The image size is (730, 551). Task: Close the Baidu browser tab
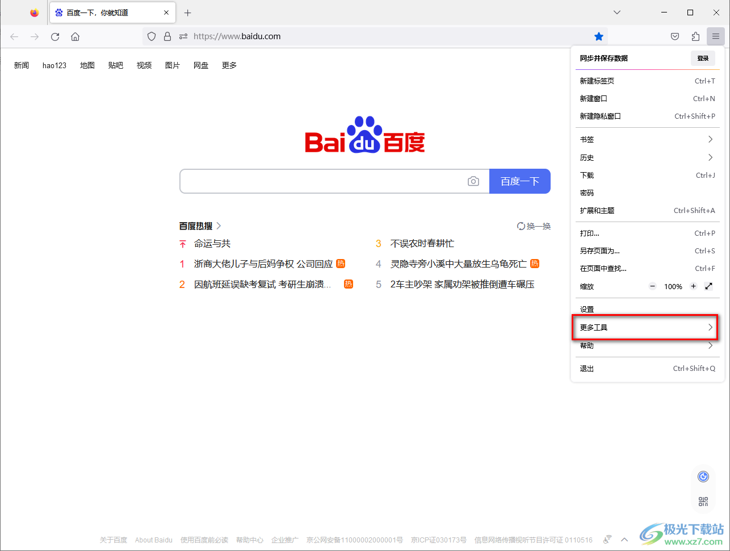(x=166, y=12)
